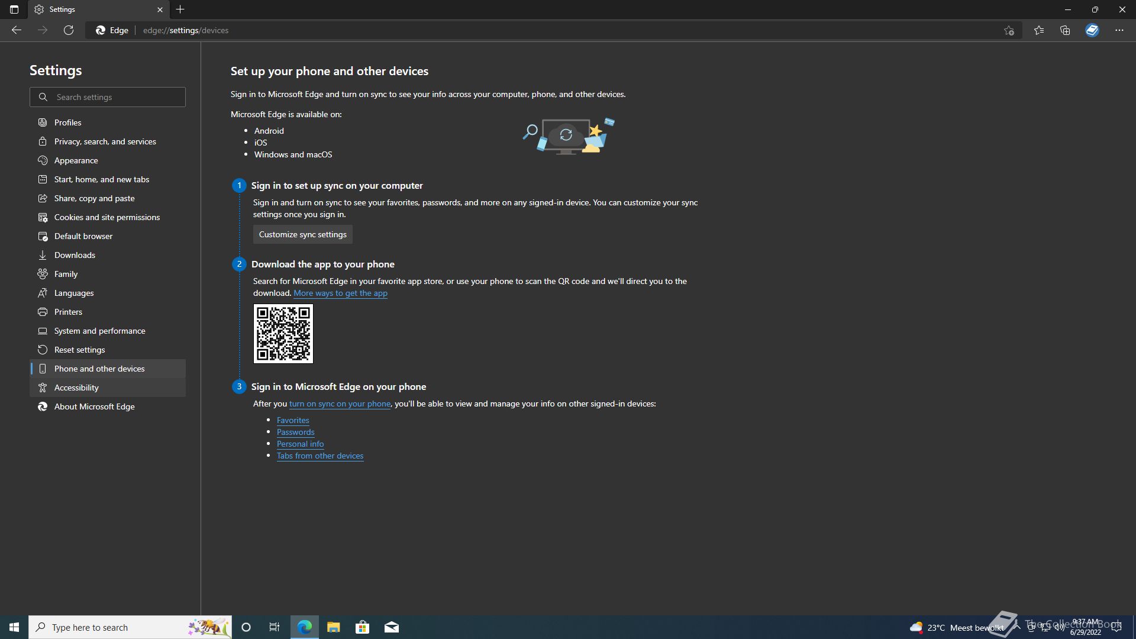
Task: Open Downloads settings
Action: tap(108, 255)
